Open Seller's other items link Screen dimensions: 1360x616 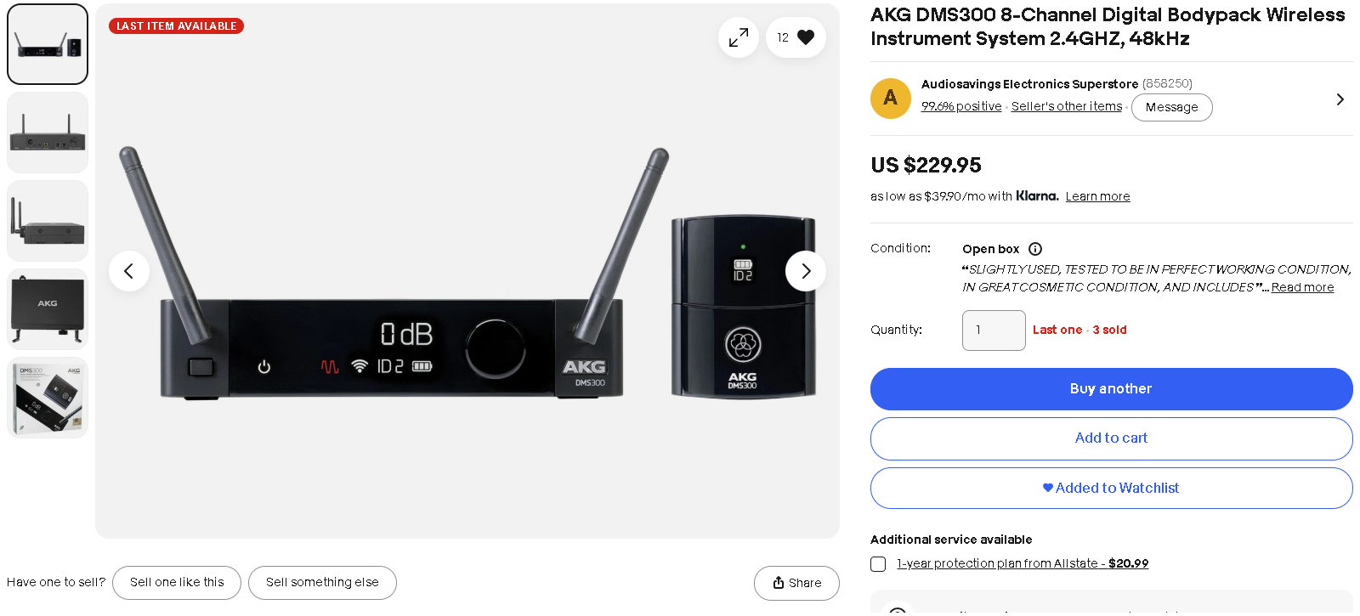(1067, 106)
